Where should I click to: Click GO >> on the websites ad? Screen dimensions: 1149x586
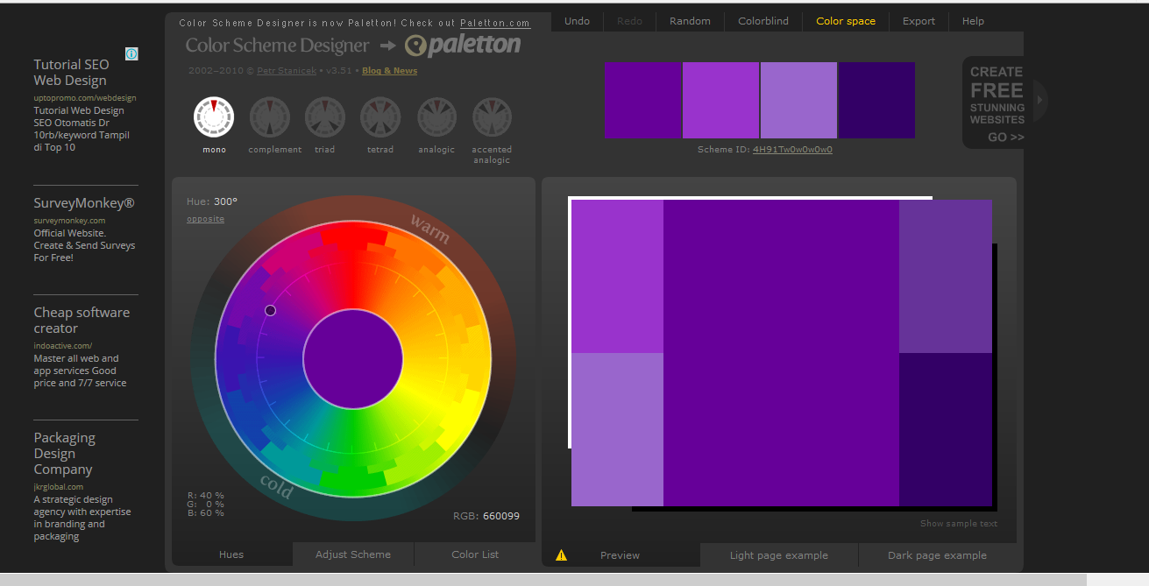[x=1005, y=138]
